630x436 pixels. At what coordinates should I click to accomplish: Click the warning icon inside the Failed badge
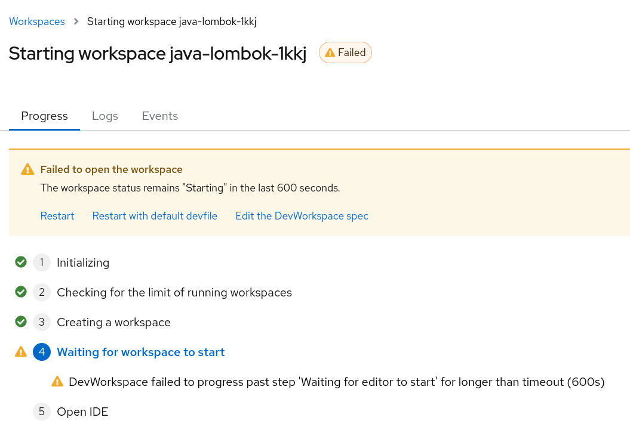point(330,53)
